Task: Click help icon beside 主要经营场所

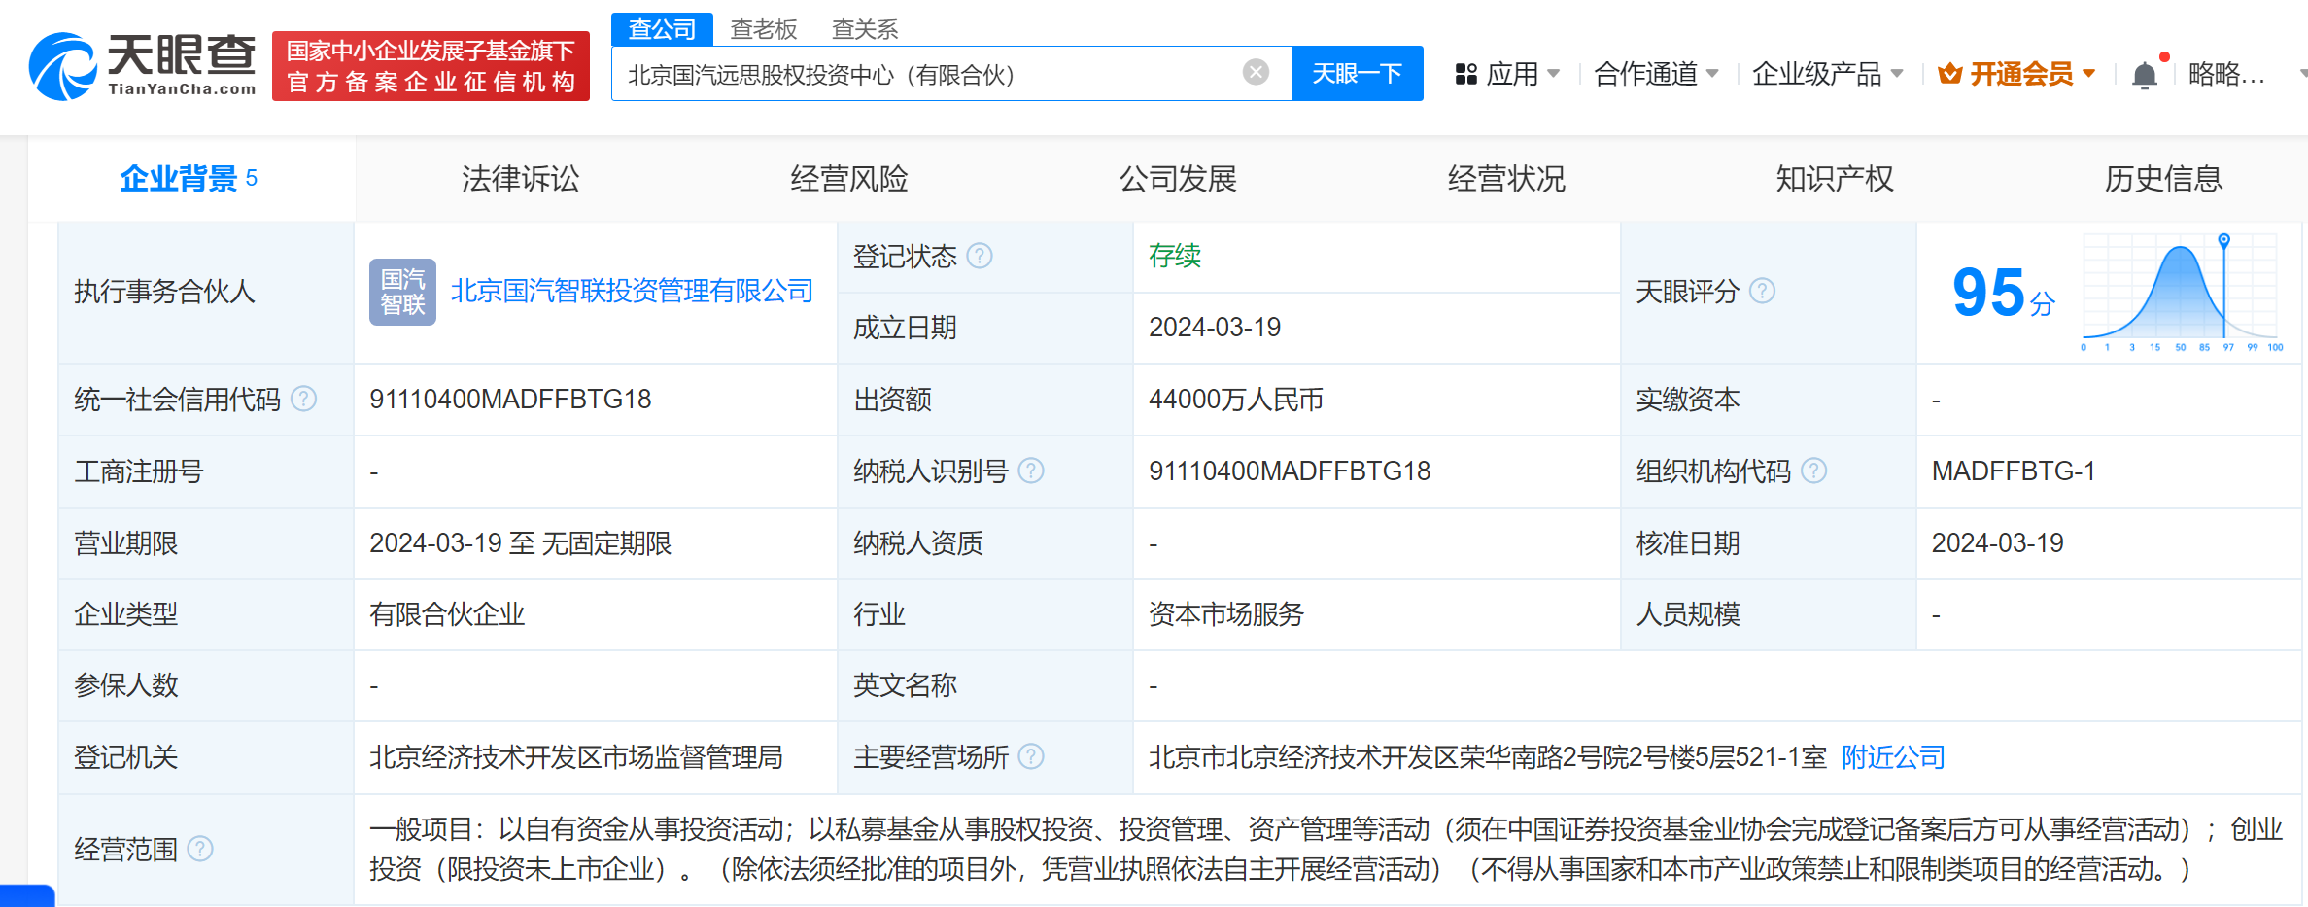Action: click(x=1031, y=756)
